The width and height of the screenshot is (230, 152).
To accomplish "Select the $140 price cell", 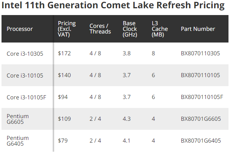I will [64, 75].
